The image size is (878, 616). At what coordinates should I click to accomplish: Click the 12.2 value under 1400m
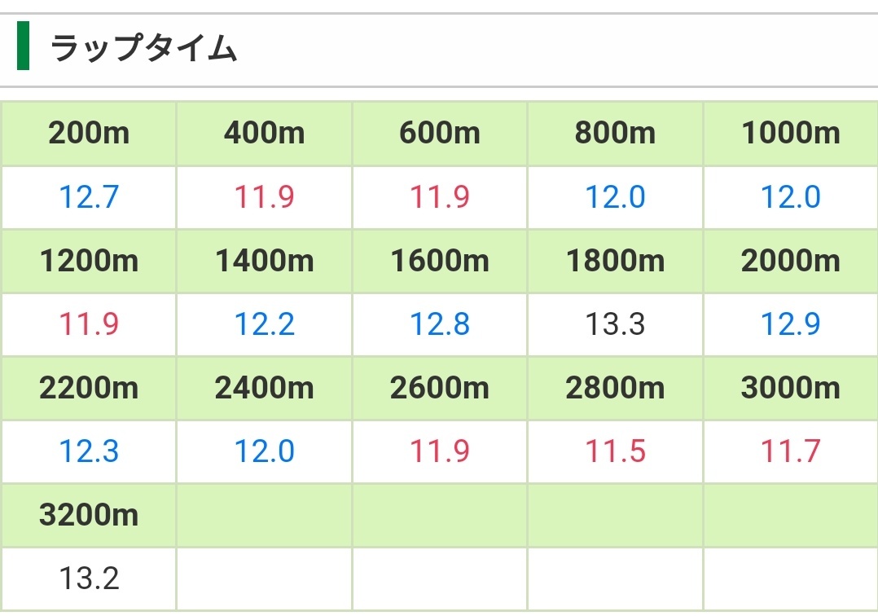tap(264, 323)
